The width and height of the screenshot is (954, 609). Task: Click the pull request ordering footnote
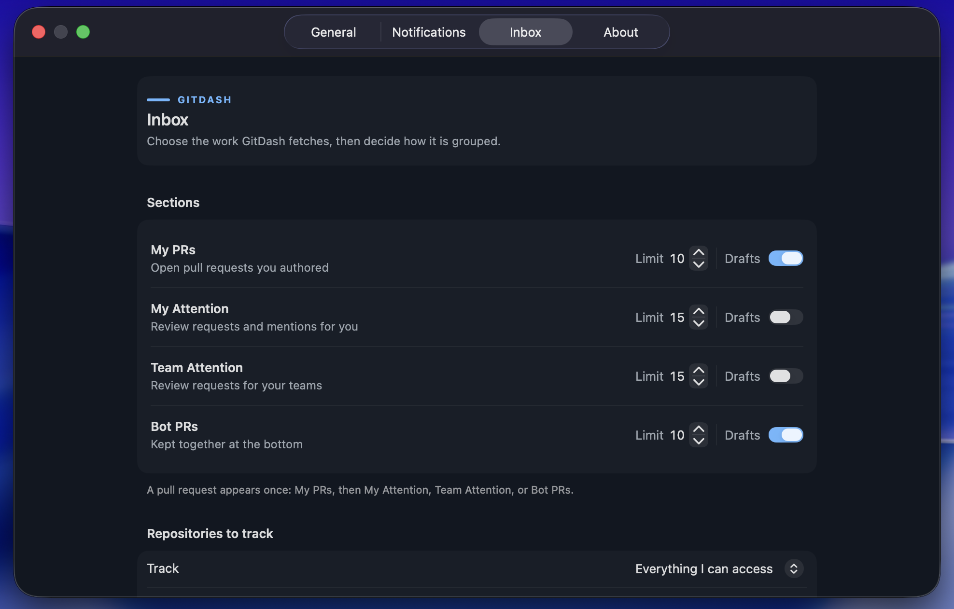coord(360,490)
